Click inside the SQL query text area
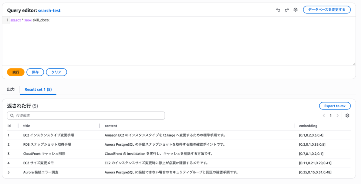Image resolution: width=361 pixels, height=184 pixels. coord(176,42)
